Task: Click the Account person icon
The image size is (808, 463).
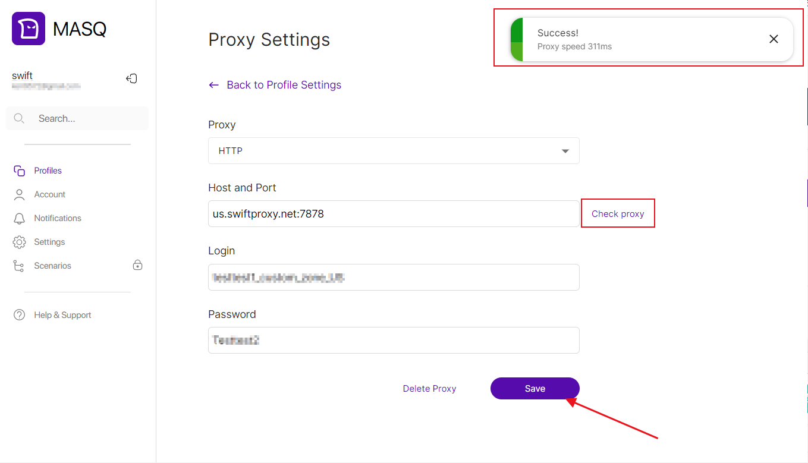Action: tap(19, 194)
